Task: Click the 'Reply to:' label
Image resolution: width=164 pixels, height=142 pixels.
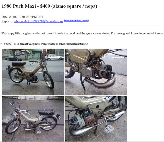Action: click(x=7, y=21)
